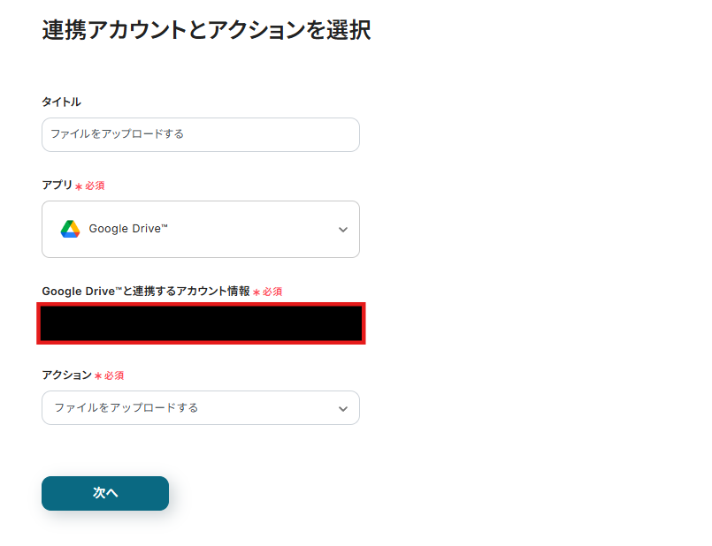Click the red asterisk beside アクション
The image size is (712, 546).
coord(98,376)
